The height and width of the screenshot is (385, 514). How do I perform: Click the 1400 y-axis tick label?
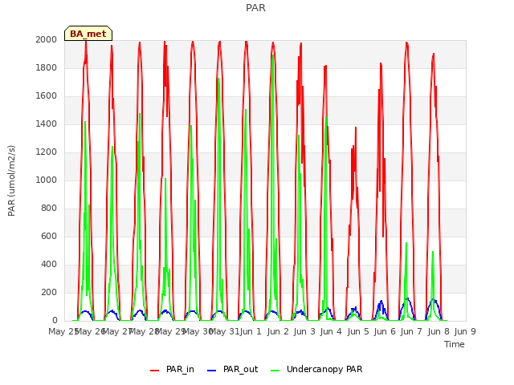47,124
